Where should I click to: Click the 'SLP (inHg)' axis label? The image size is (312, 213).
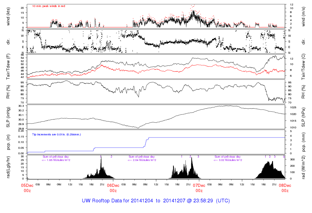(x=8, y=117)
